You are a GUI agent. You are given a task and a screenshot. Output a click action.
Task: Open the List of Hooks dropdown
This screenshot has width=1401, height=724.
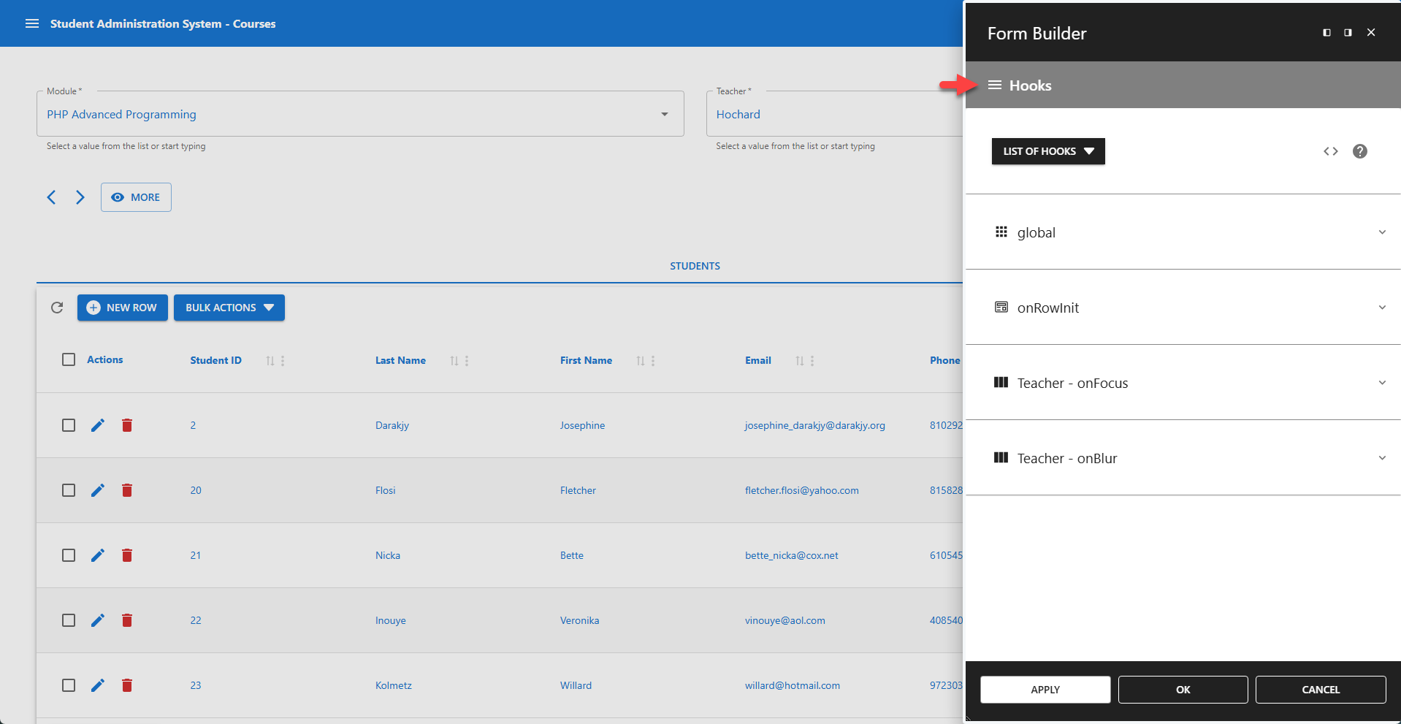(x=1048, y=151)
